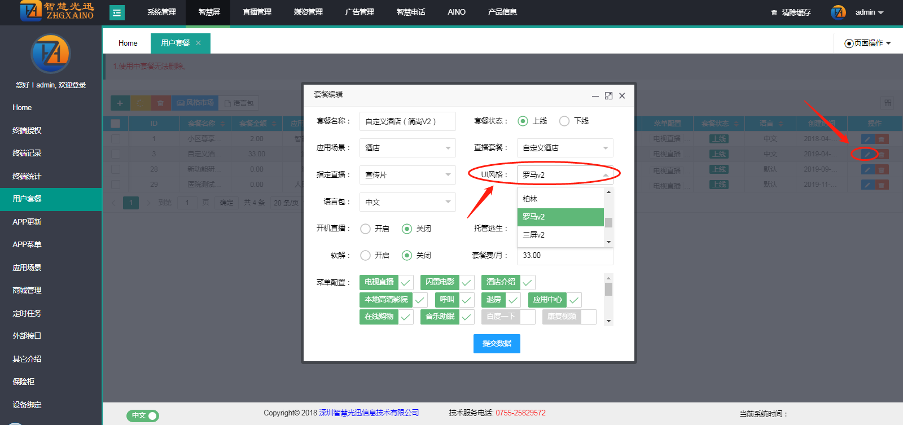Go to 终端授权 in the sidebar
This screenshot has width=903, height=425.
pyautogui.click(x=27, y=130)
